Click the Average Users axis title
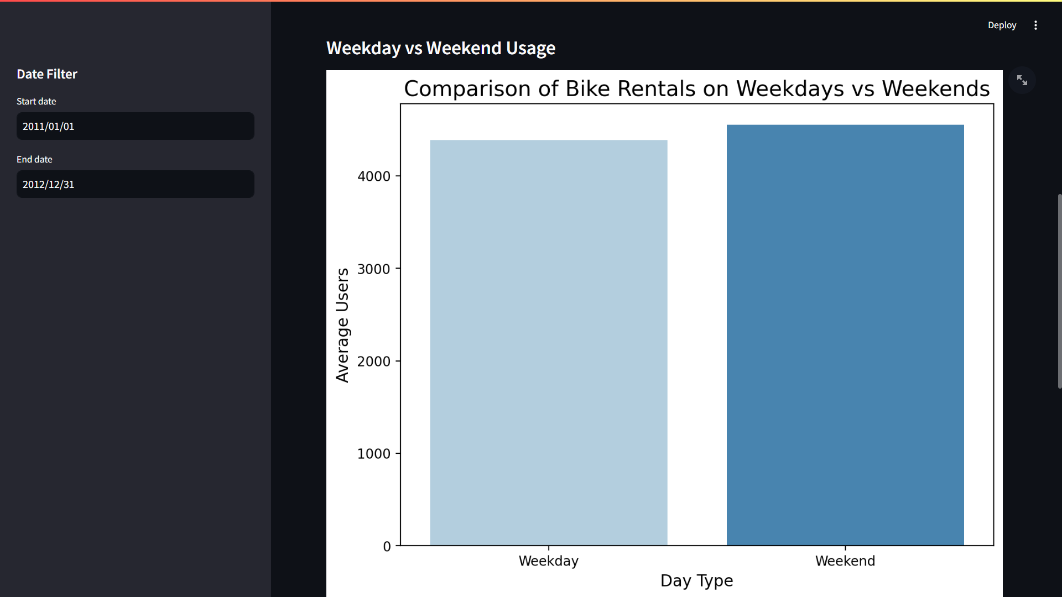This screenshot has height=597, width=1062. [342, 325]
